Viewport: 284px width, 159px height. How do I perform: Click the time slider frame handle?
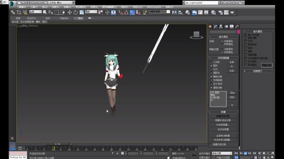click(58, 144)
